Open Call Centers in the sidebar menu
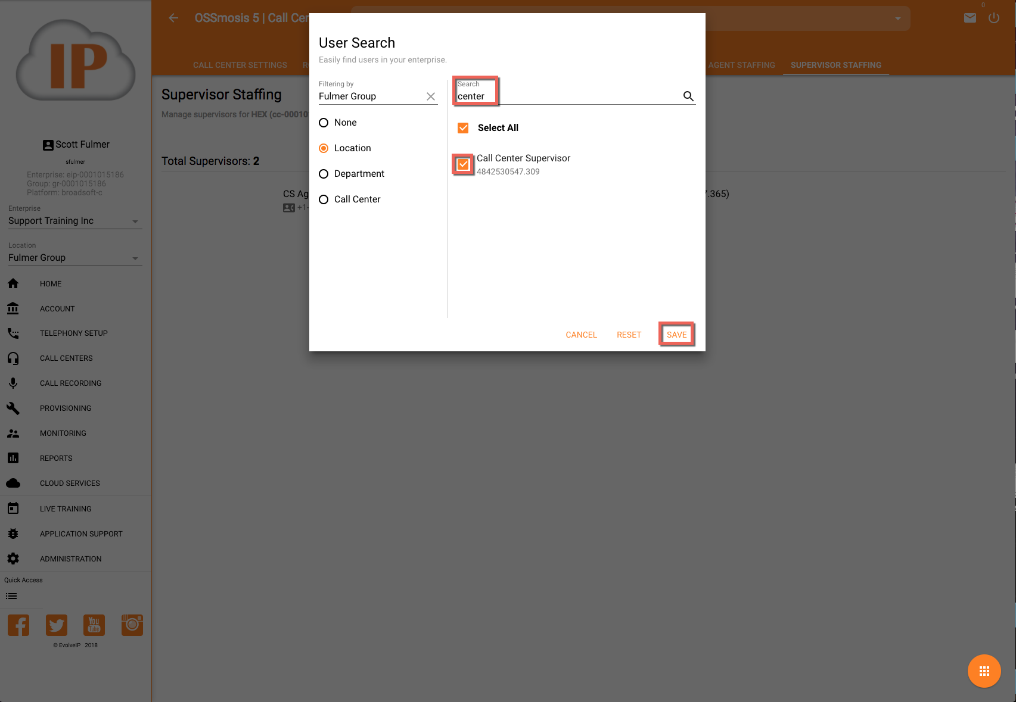This screenshot has width=1016, height=702. [x=66, y=358]
